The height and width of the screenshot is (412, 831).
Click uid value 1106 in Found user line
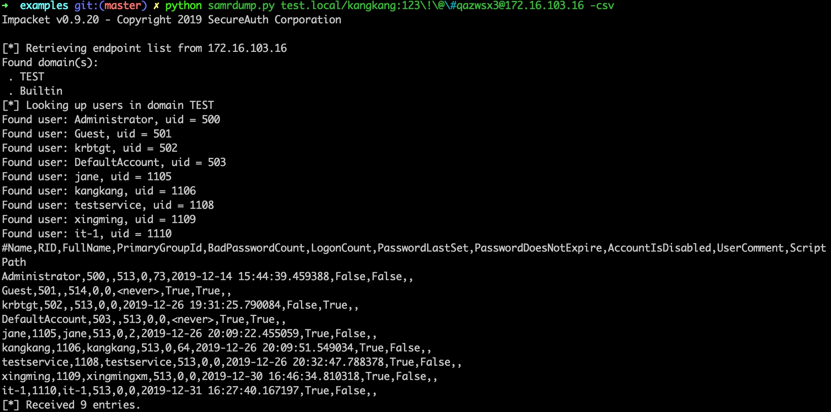184,191
